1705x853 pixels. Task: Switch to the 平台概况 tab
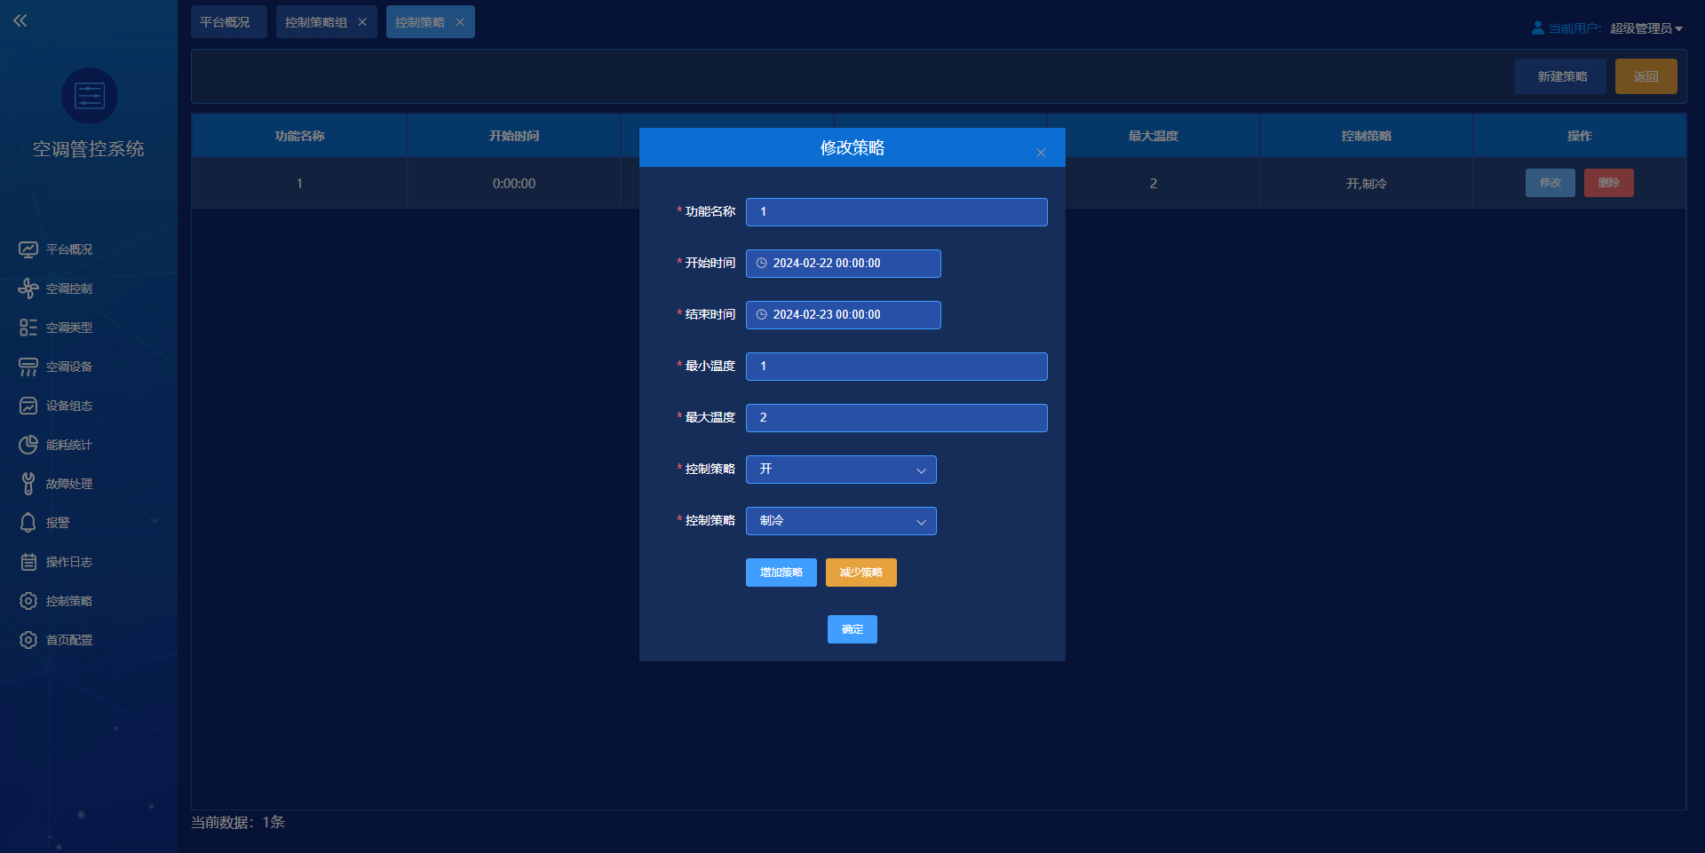point(229,22)
